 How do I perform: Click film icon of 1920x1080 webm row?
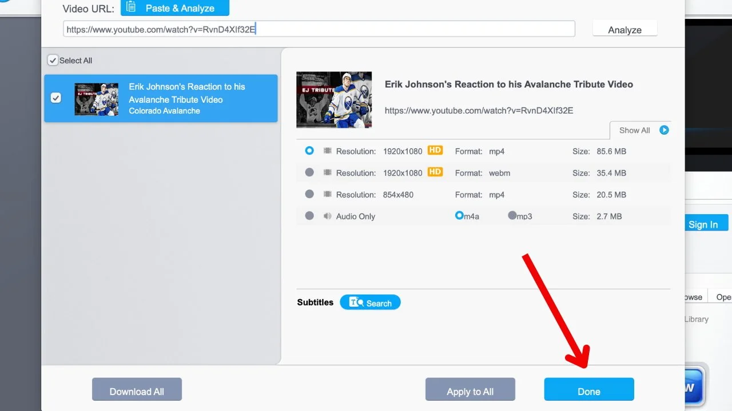pos(328,173)
